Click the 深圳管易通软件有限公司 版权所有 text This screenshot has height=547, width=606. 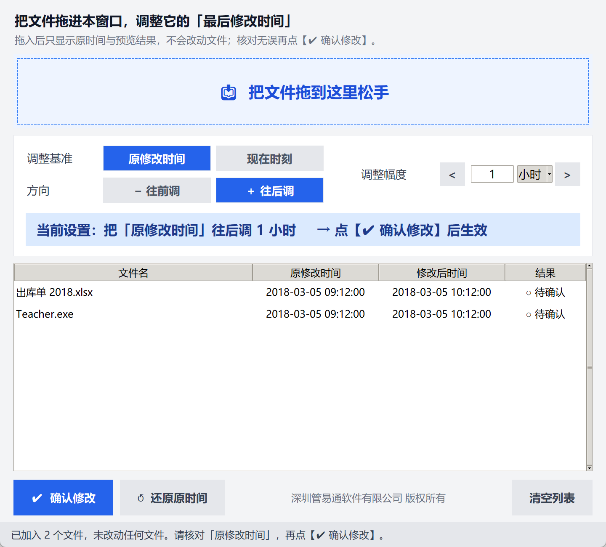tap(368, 498)
